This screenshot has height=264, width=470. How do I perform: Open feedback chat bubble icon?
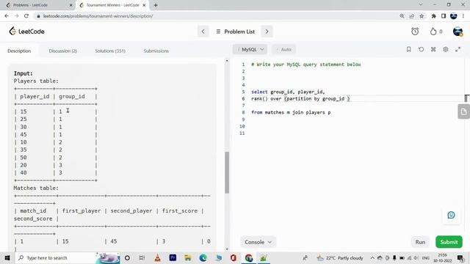coord(451,215)
